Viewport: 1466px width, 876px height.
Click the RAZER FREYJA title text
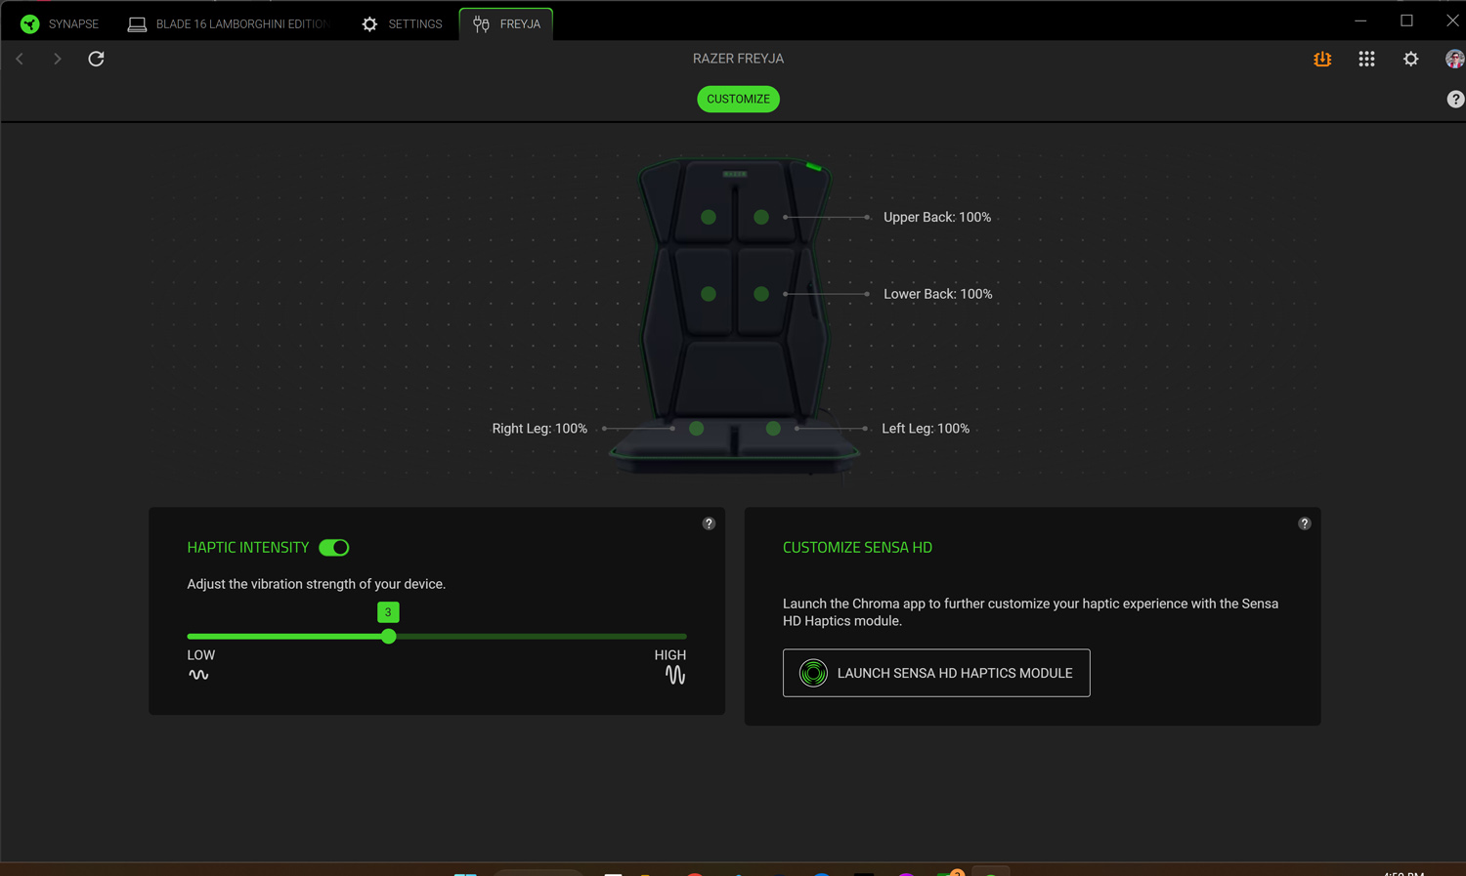[738, 59]
